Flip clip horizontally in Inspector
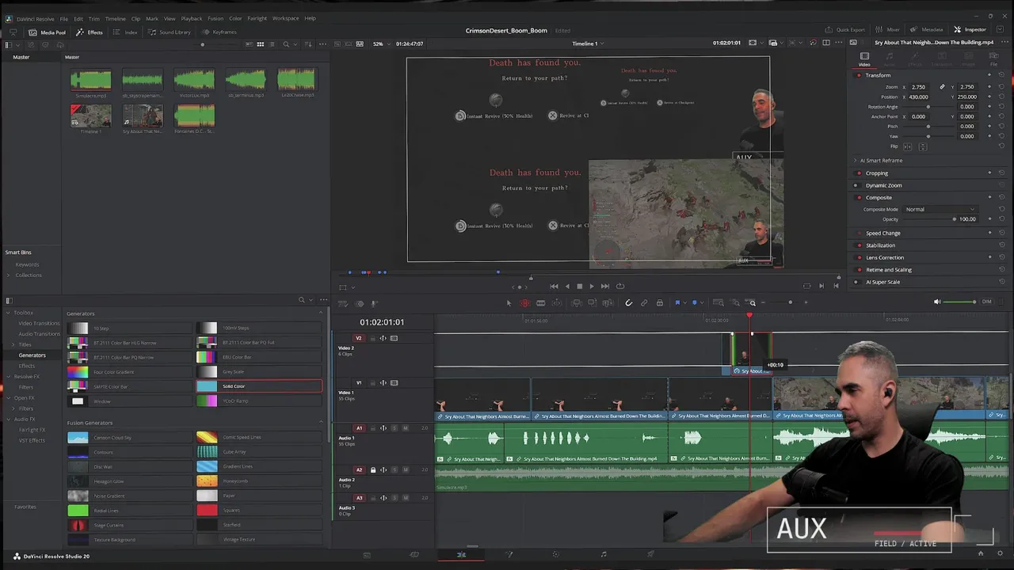This screenshot has width=1014, height=570. 907,146
